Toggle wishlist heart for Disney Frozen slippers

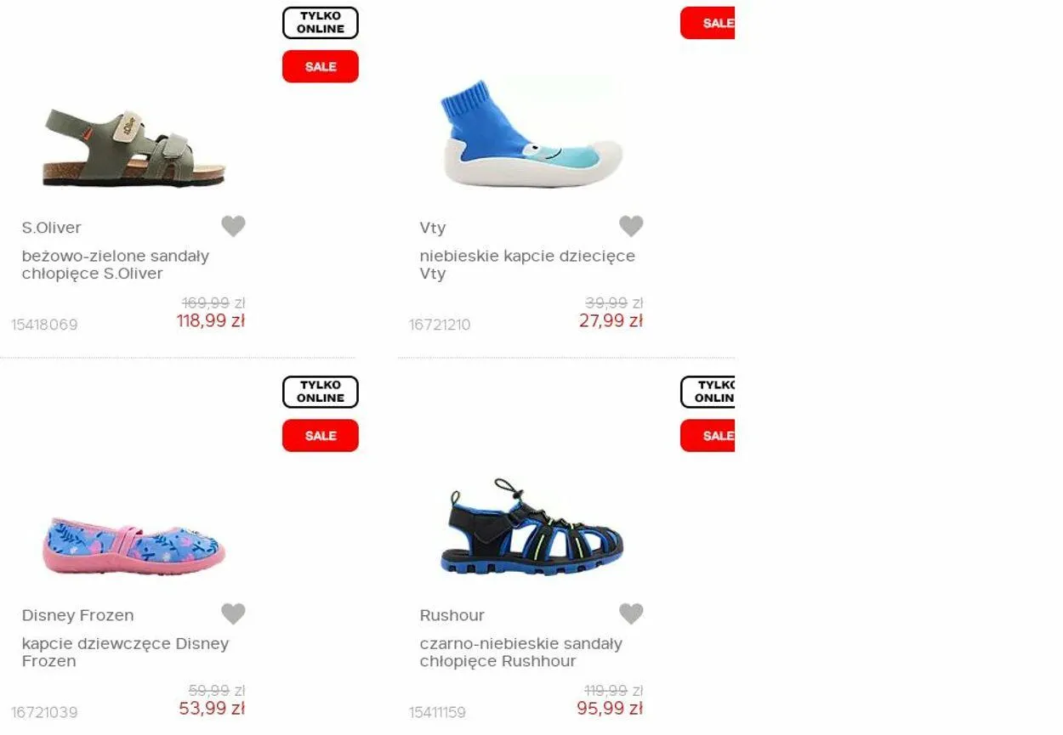tap(233, 613)
